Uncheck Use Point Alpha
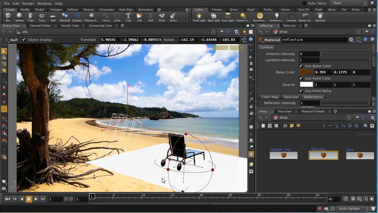Image resolution: width=378 pixels, height=213 pixels. pyautogui.click(x=301, y=91)
